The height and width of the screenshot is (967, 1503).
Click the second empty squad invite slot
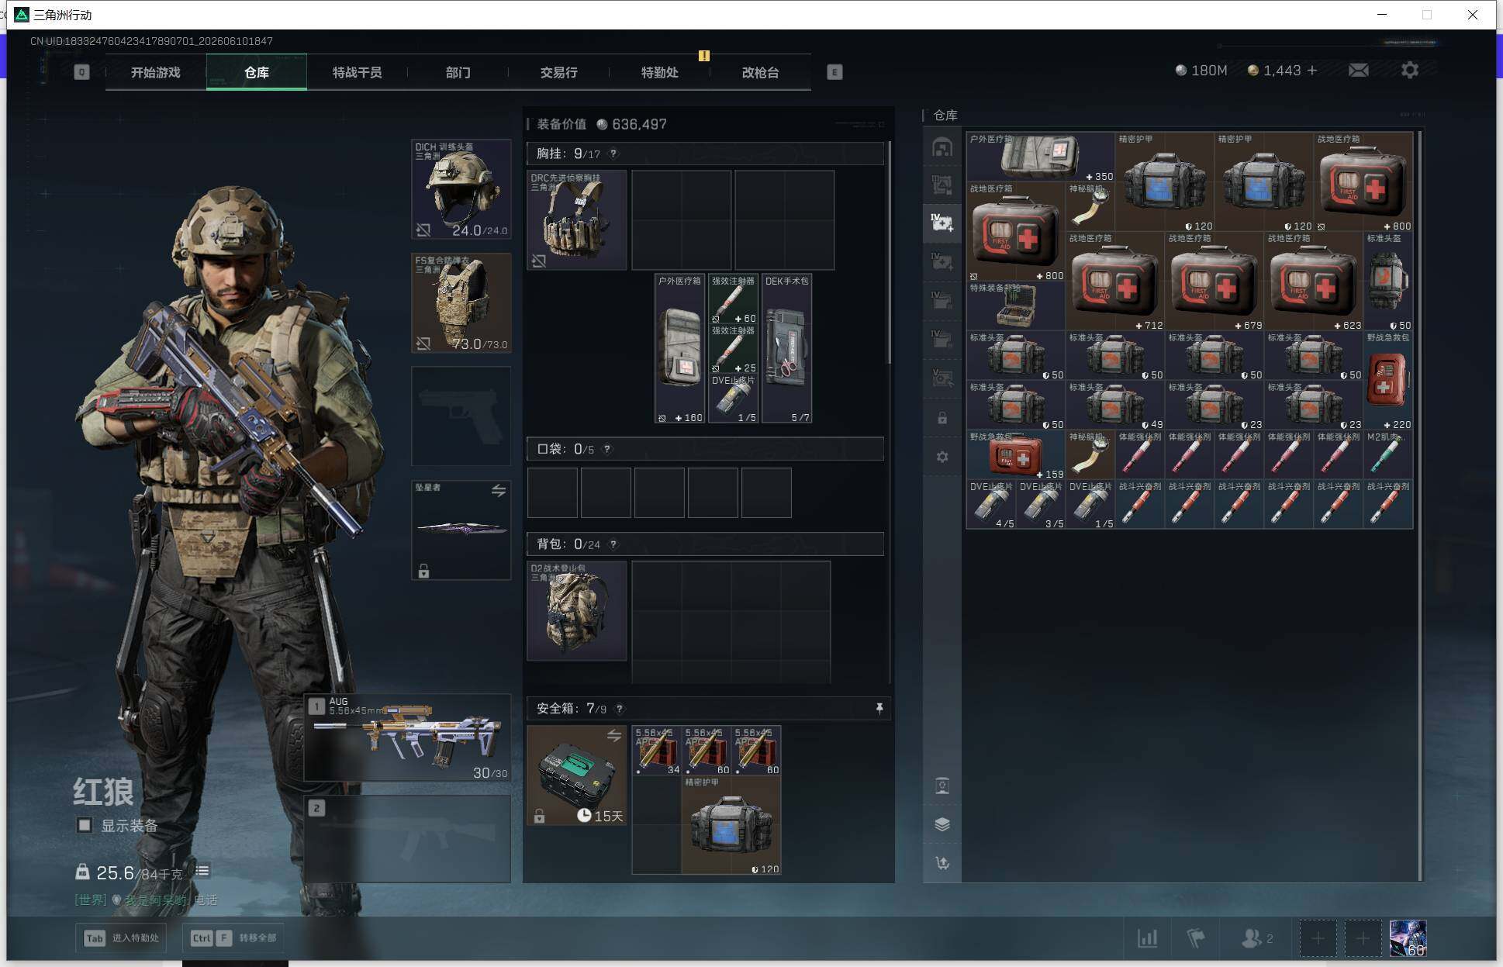coord(1363,939)
